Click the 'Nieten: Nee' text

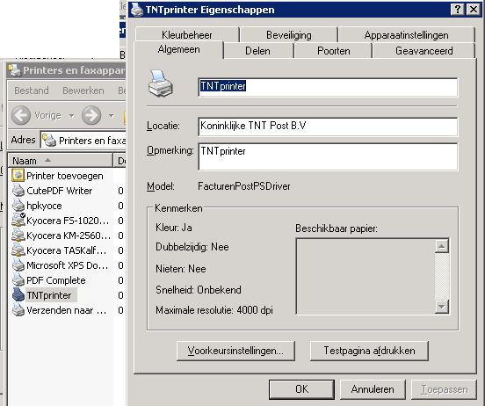click(x=181, y=269)
